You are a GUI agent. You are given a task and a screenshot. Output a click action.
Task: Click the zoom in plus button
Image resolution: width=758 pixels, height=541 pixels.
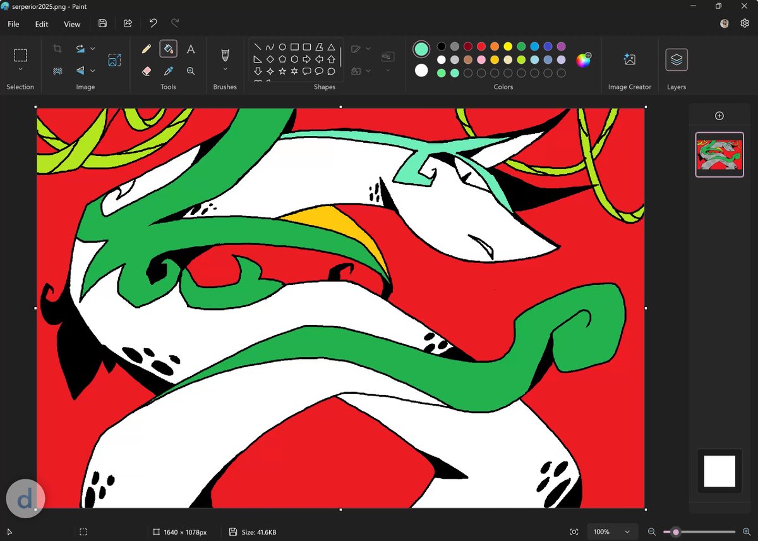click(747, 532)
